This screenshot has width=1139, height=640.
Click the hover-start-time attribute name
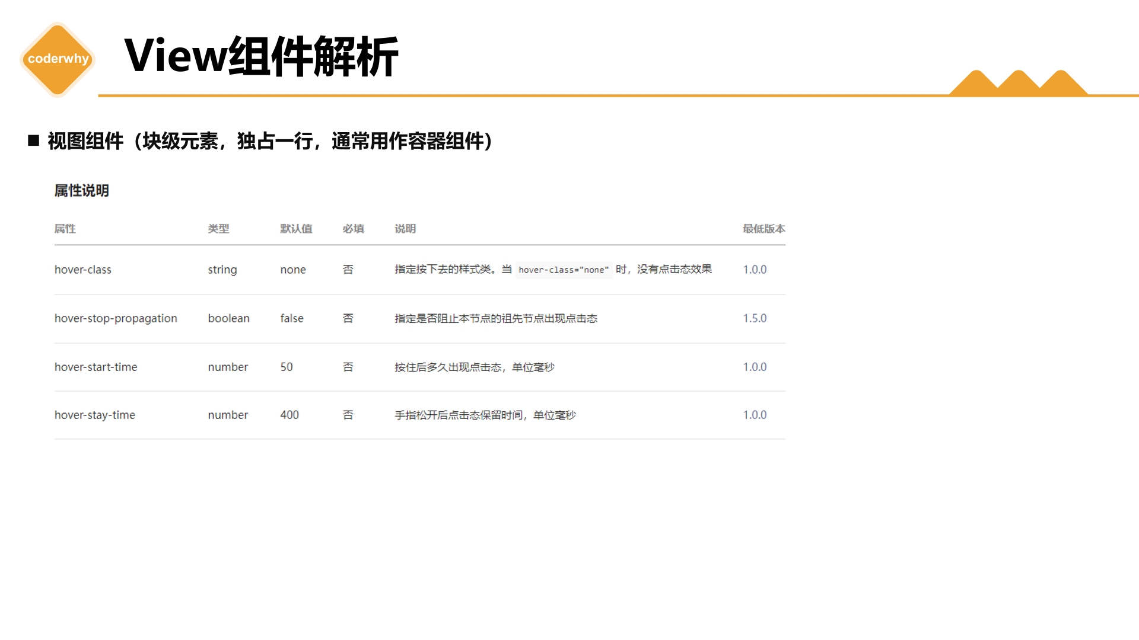(x=96, y=367)
